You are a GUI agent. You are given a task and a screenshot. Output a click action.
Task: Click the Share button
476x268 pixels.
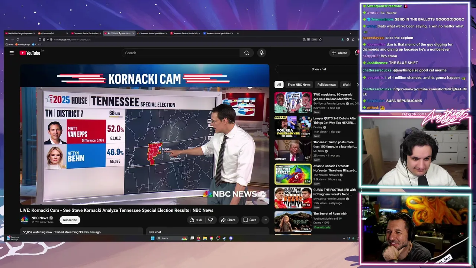click(228, 220)
